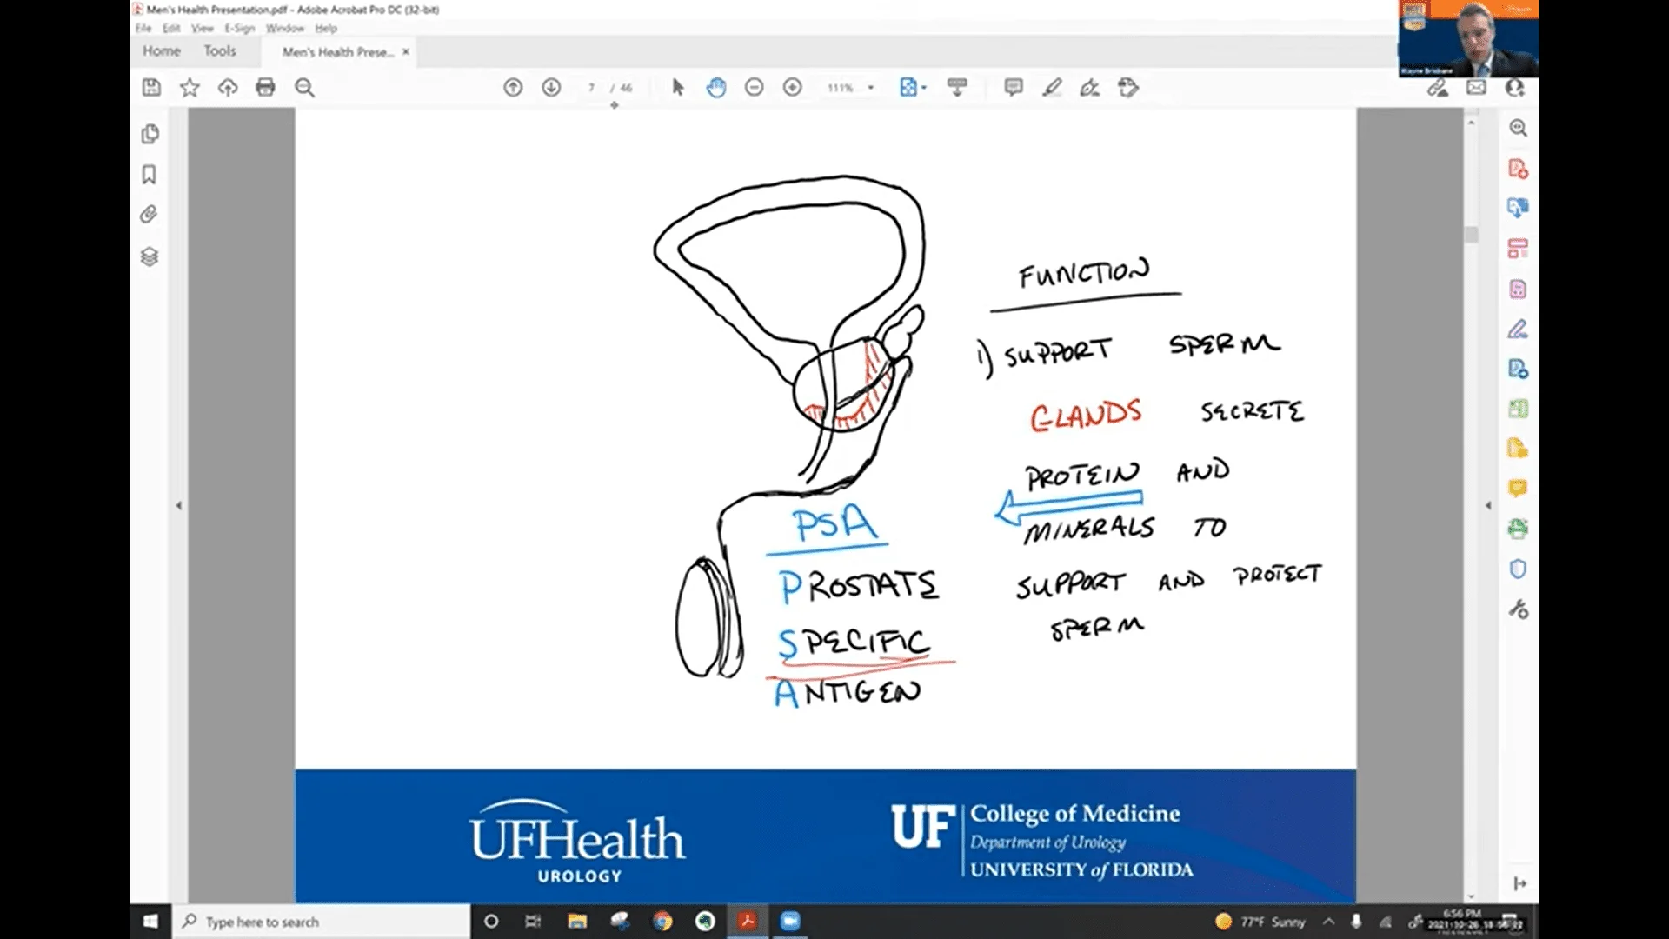Go to previous page with the up arrow

click(513, 87)
